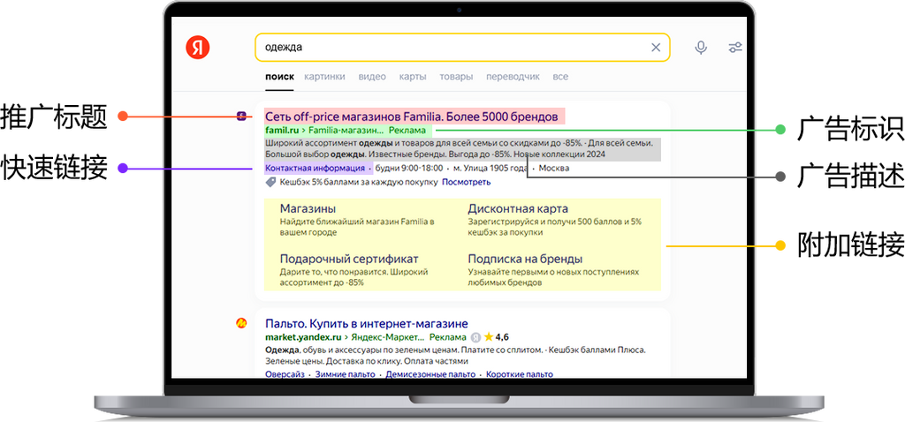Image resolution: width=905 pixels, height=422 pixels.
Task: Open "Пальто. Купить в интернет-магазине" result
Action: coord(366,324)
